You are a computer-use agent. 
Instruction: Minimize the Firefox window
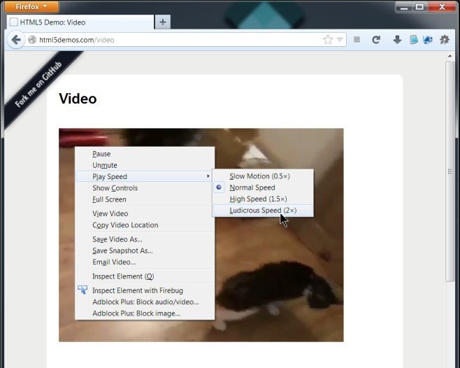(x=404, y=7)
